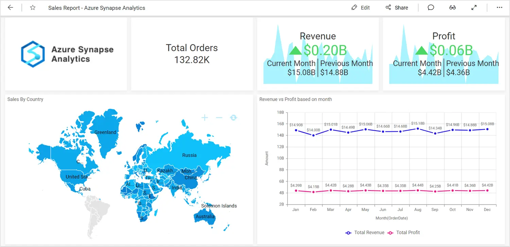Click the August revenue data point $15.18B
The width and height of the screenshot is (510, 247).
(x=418, y=129)
